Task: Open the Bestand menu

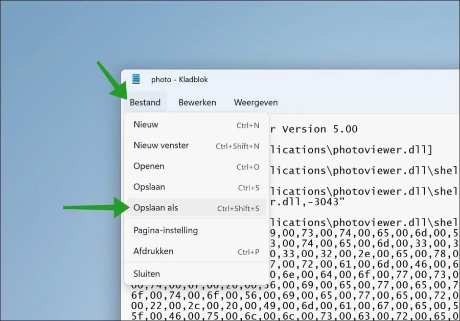Action: point(145,102)
